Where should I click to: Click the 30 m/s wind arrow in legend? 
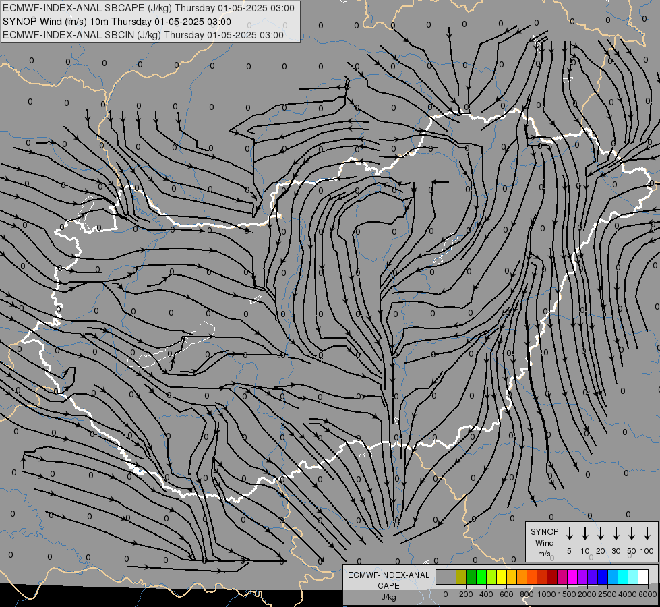pyautogui.click(x=616, y=533)
